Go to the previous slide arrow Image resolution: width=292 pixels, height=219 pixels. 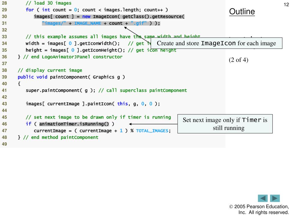point(263,198)
